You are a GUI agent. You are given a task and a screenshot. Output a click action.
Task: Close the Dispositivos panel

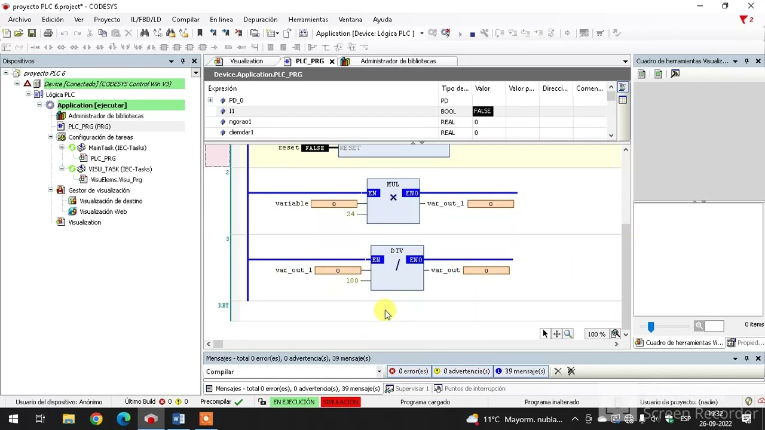click(194, 61)
